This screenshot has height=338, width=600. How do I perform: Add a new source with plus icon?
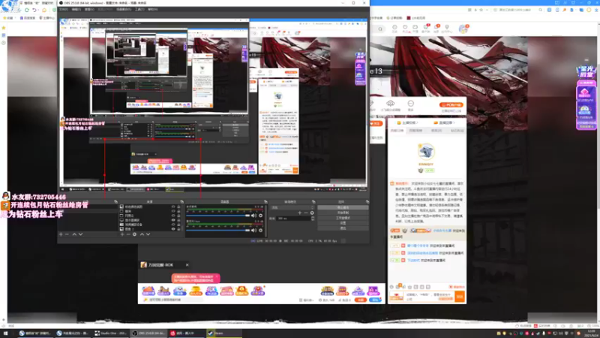[122, 234]
